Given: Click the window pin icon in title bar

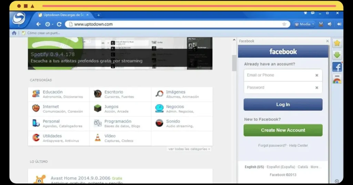Looking at the screenshot, I should pyautogui.click(x=305, y=13).
